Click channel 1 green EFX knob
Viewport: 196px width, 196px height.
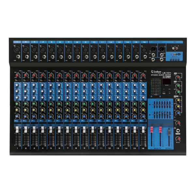pyautogui.click(x=17, y=104)
